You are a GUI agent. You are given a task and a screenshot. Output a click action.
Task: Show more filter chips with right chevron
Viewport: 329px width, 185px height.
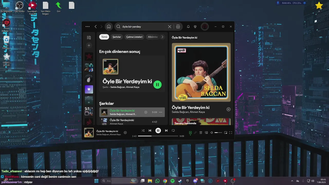pyautogui.click(x=162, y=37)
